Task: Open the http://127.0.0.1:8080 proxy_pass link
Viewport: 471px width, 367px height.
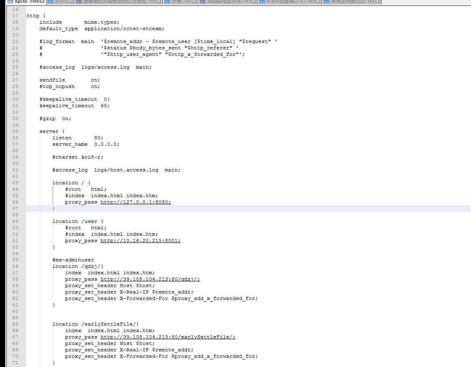Action: click(x=136, y=202)
